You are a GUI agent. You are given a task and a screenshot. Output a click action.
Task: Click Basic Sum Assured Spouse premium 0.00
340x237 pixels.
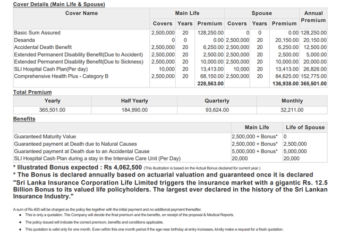[293, 33]
